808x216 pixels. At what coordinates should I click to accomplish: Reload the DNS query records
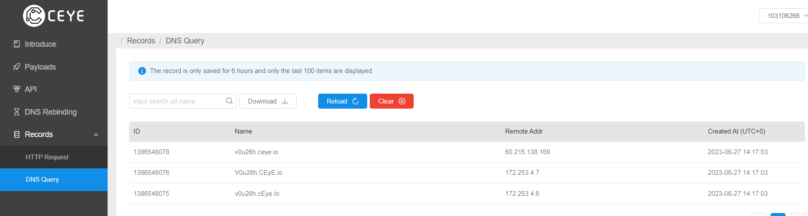point(343,101)
